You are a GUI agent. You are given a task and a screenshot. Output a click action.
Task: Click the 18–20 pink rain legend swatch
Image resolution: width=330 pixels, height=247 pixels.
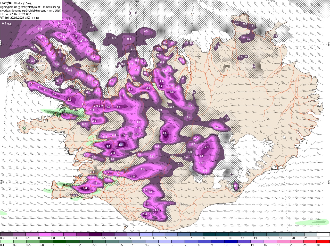[284, 242]
